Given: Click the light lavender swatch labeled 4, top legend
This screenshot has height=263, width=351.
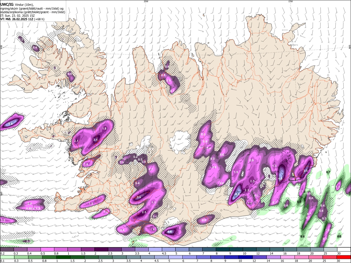Looking at the screenshot, I should [155, 250].
